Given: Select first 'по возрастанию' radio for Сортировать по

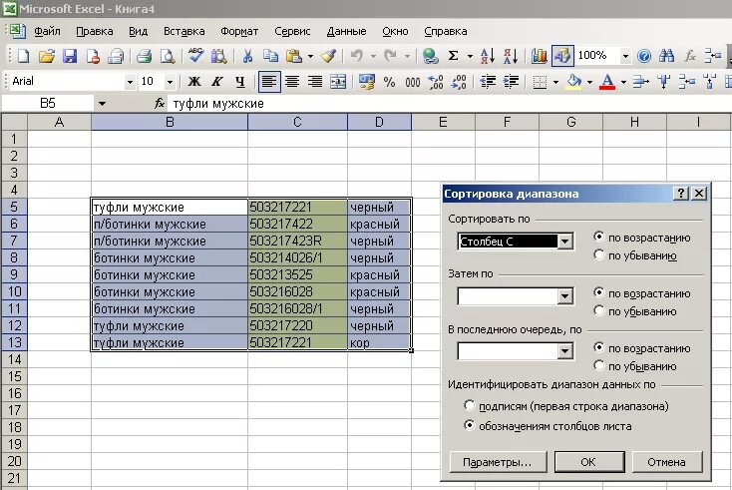Looking at the screenshot, I should tap(599, 237).
